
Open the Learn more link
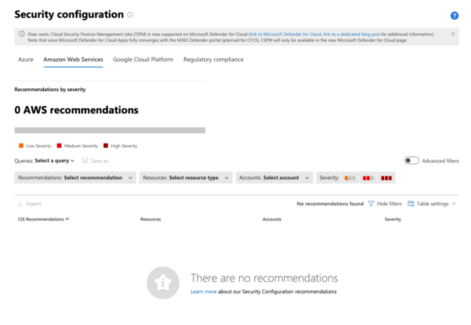203,291
